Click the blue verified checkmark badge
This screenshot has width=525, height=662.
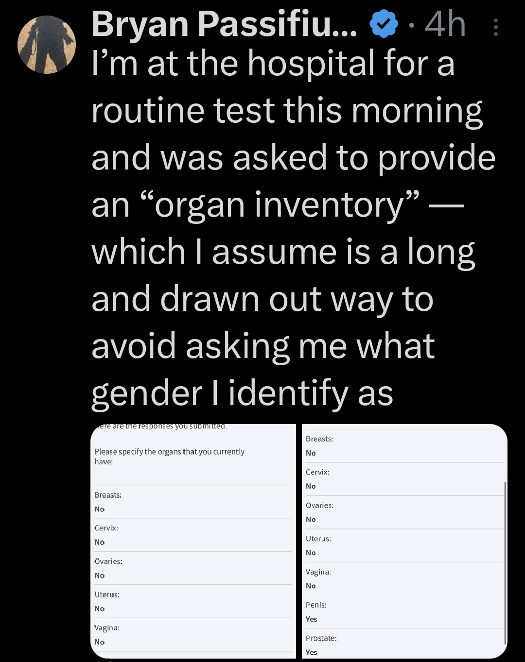click(x=384, y=24)
